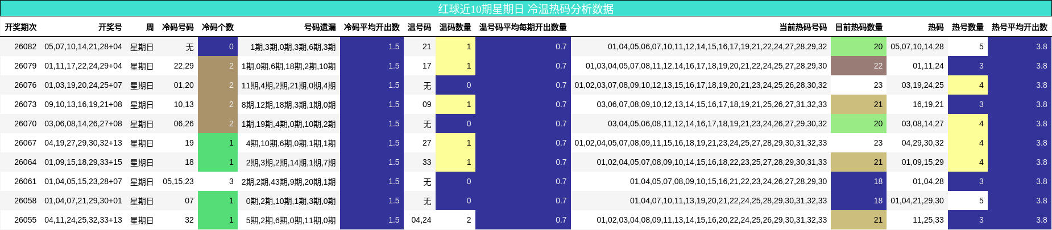This screenshot has width=1052, height=230.
Task: Select hot code cell '03,19,24,25'
Action: 923,85
